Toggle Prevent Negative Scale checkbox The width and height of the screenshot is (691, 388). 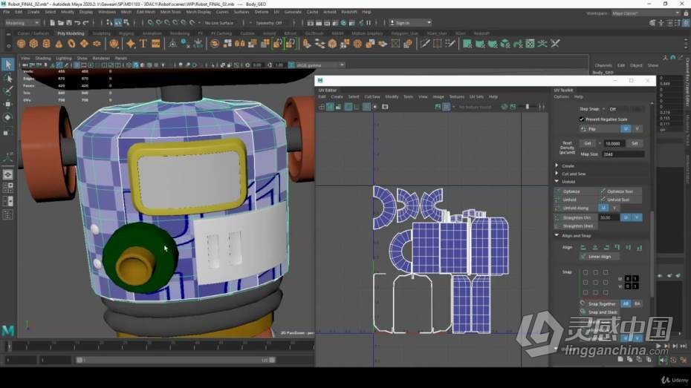click(x=581, y=119)
